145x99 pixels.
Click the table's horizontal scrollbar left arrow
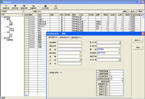tap(26, 95)
